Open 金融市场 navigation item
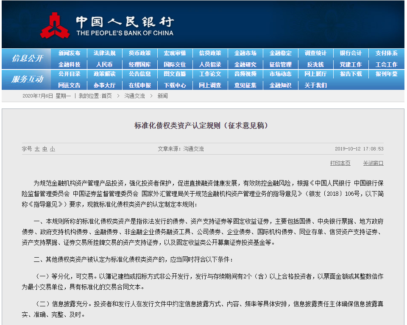The height and width of the screenshot is (325, 407). 245,53
